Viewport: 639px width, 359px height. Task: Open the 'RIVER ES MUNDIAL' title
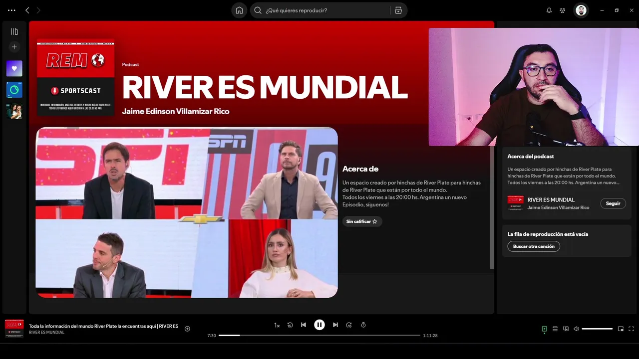click(265, 87)
